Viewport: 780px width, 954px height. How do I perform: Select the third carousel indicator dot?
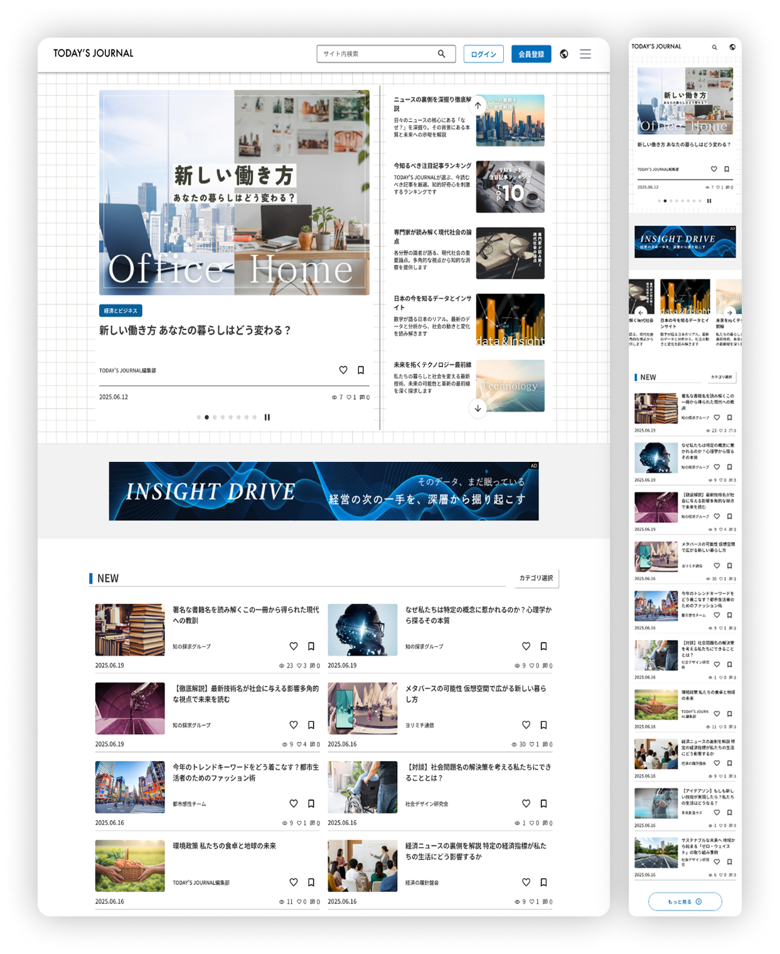tap(214, 416)
